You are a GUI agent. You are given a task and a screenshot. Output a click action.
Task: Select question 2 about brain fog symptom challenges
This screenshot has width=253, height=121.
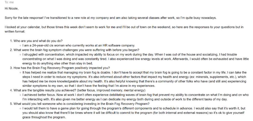76,50
